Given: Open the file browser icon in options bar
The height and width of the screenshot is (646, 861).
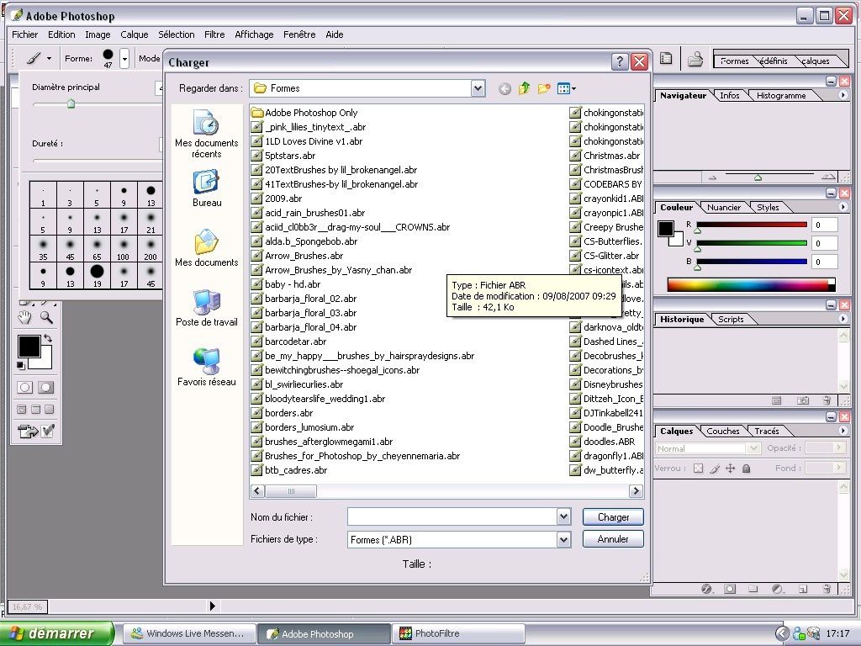Looking at the screenshot, I should (695, 58).
